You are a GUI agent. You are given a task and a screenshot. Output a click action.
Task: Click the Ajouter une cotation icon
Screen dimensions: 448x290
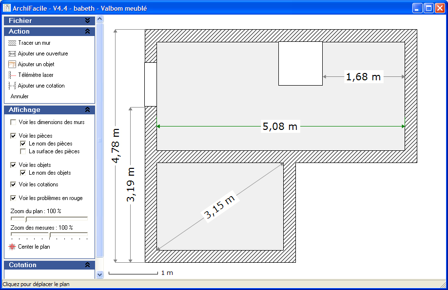click(x=12, y=86)
